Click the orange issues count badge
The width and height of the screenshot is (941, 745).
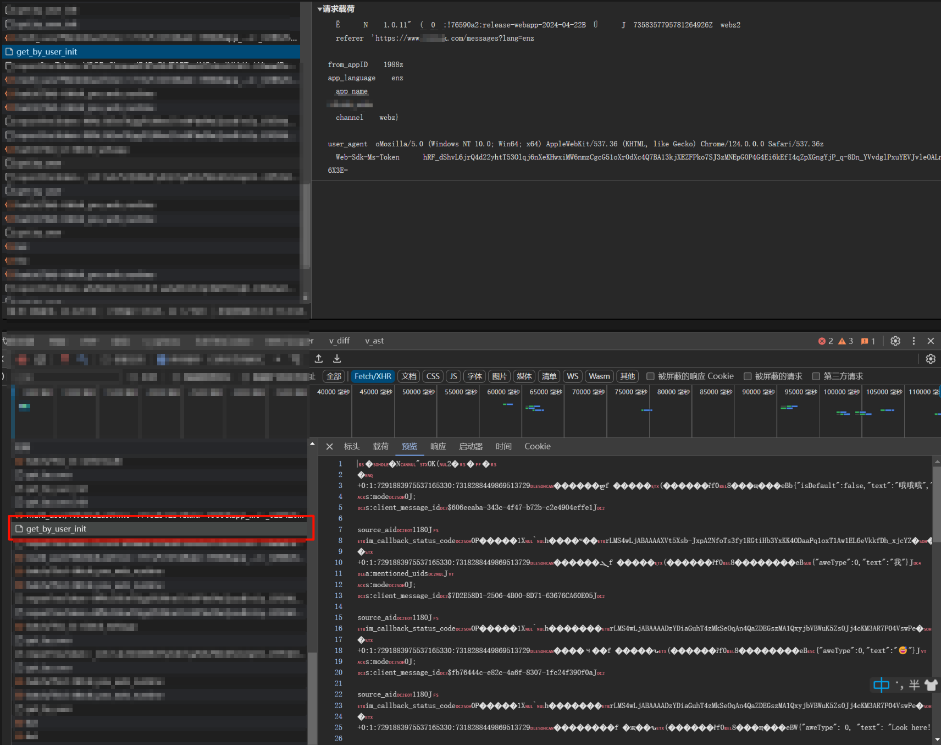(x=868, y=341)
